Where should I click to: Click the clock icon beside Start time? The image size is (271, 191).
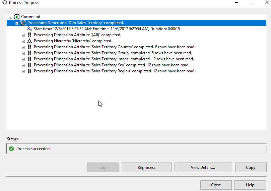coord(29,29)
